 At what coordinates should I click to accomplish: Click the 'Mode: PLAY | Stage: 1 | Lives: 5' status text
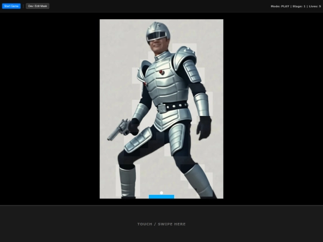point(295,7)
